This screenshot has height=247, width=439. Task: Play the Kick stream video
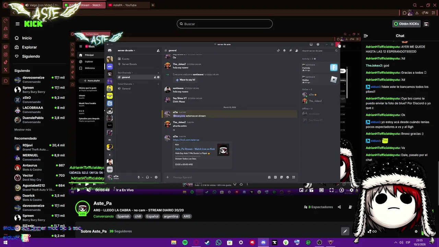[79, 190]
